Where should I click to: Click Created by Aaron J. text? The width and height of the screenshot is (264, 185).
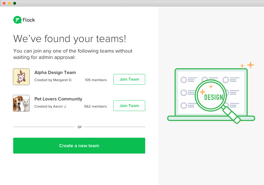[x=50, y=106]
